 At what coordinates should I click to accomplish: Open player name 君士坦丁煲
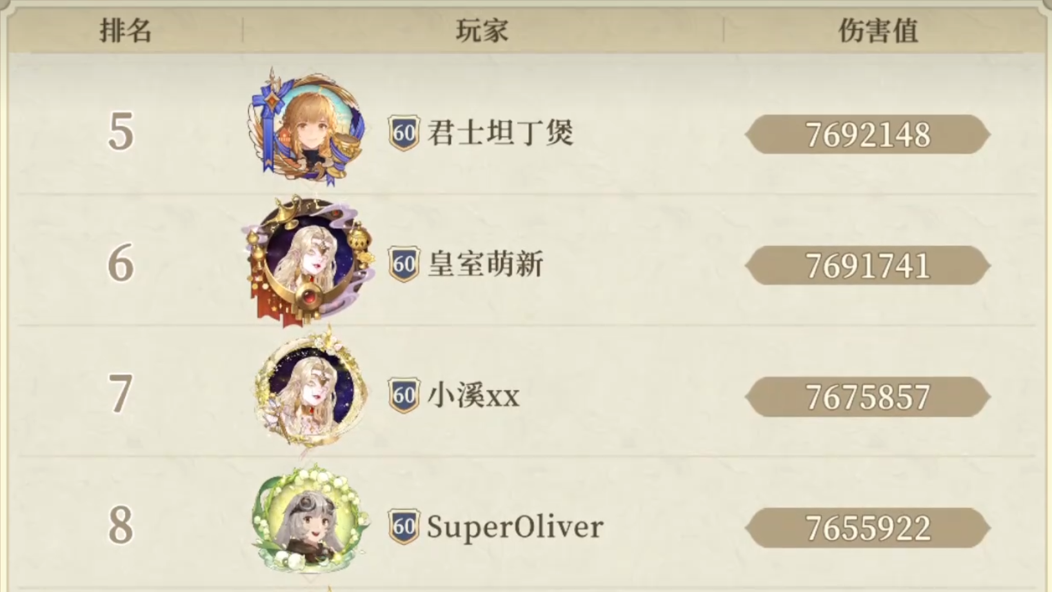click(501, 133)
